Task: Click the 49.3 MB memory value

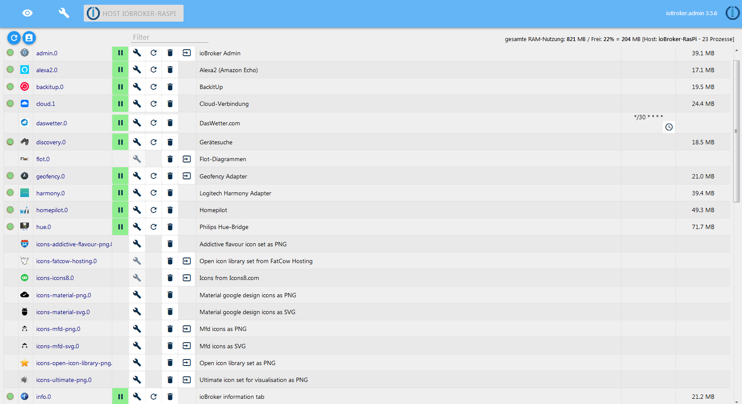Action: click(703, 210)
